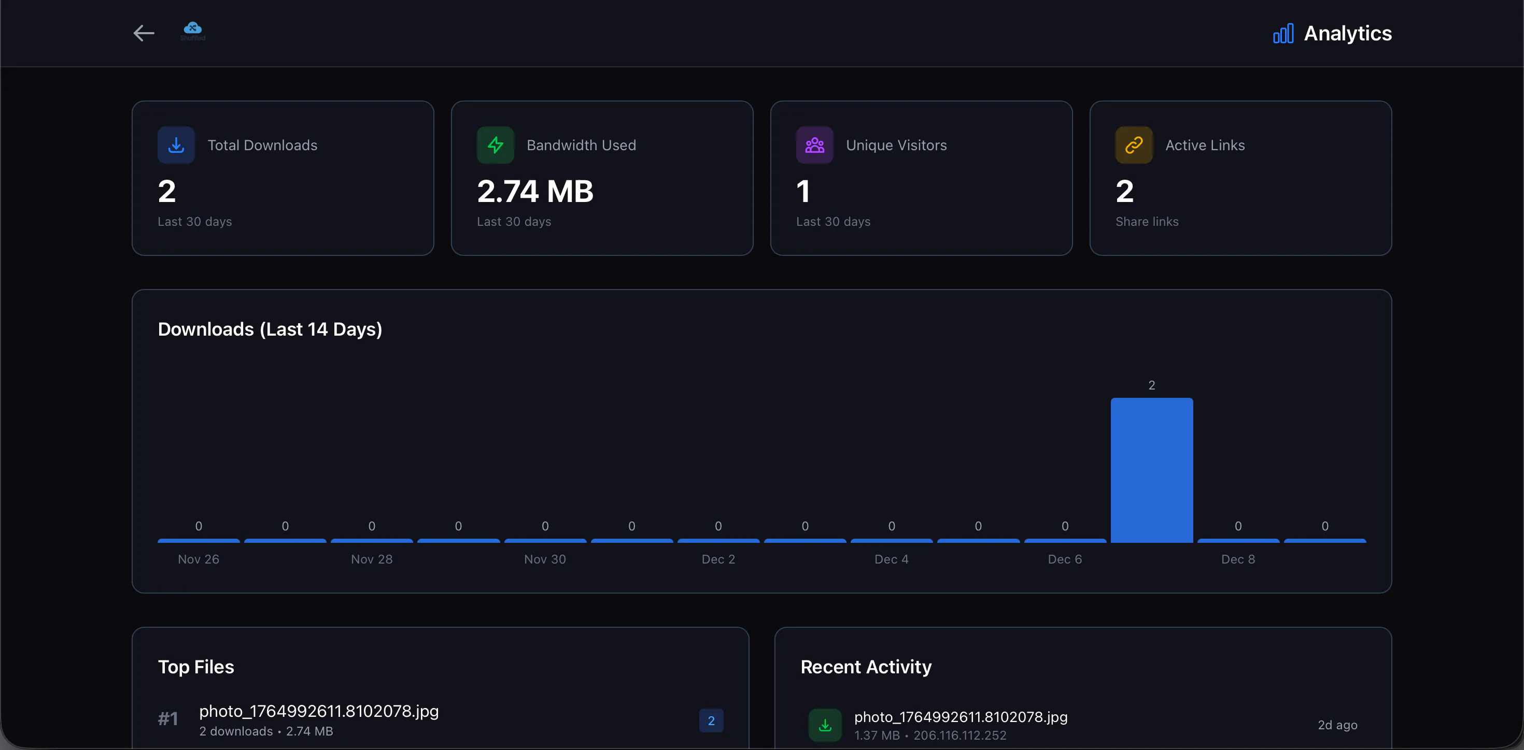Click the Bandwidth Used lightning icon
The height and width of the screenshot is (750, 1524).
[x=495, y=145]
